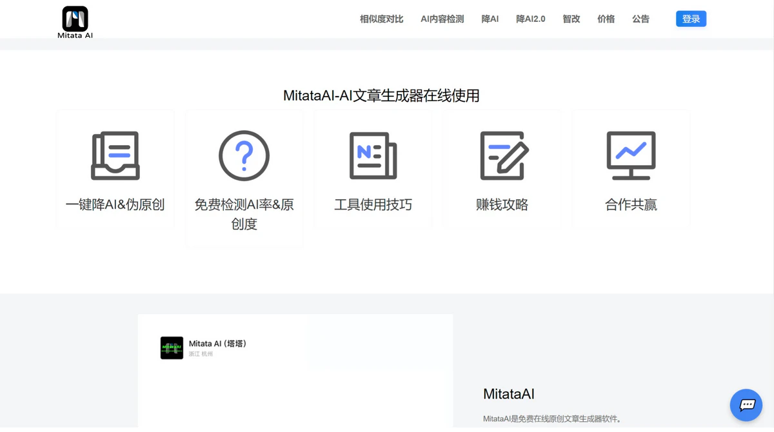Click the MitataAI-AI文章生成器在线使用 heading

coord(381,96)
